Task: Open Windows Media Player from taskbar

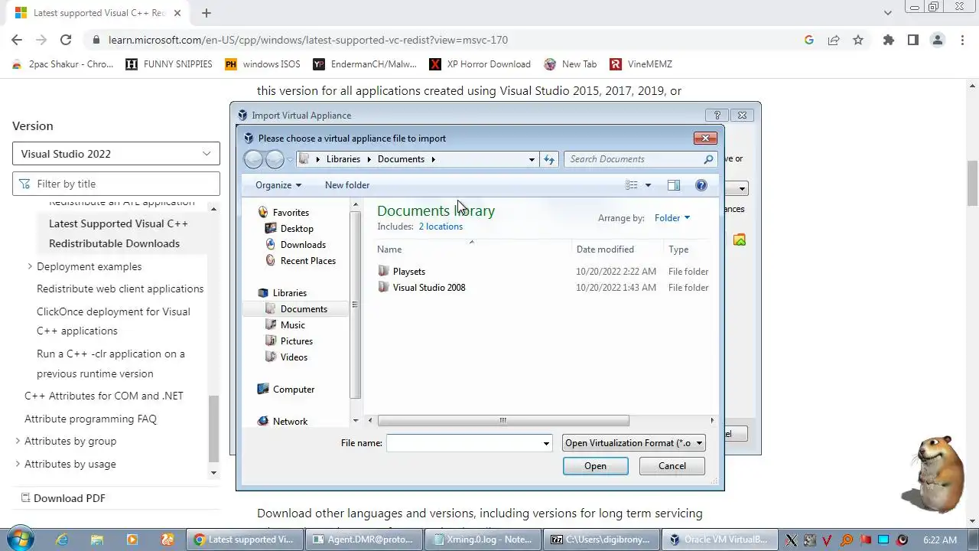Action: (x=132, y=540)
